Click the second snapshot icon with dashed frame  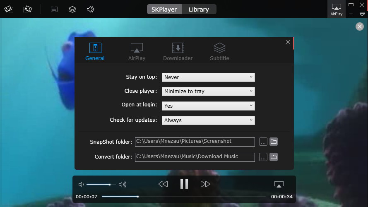click(x=28, y=9)
